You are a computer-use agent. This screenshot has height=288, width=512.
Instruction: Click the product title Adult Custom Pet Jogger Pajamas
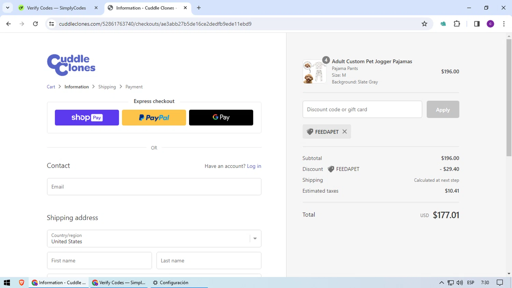coord(372,61)
